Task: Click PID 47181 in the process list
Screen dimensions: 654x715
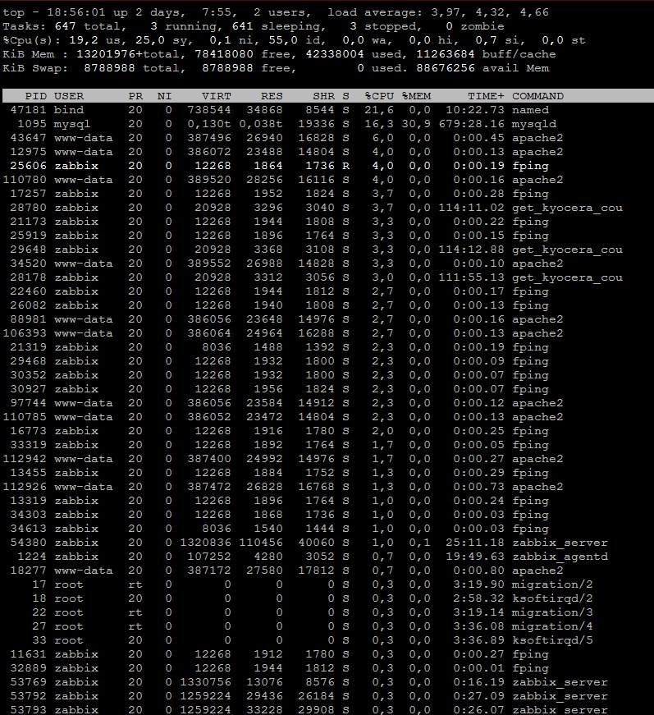Action: (x=28, y=110)
